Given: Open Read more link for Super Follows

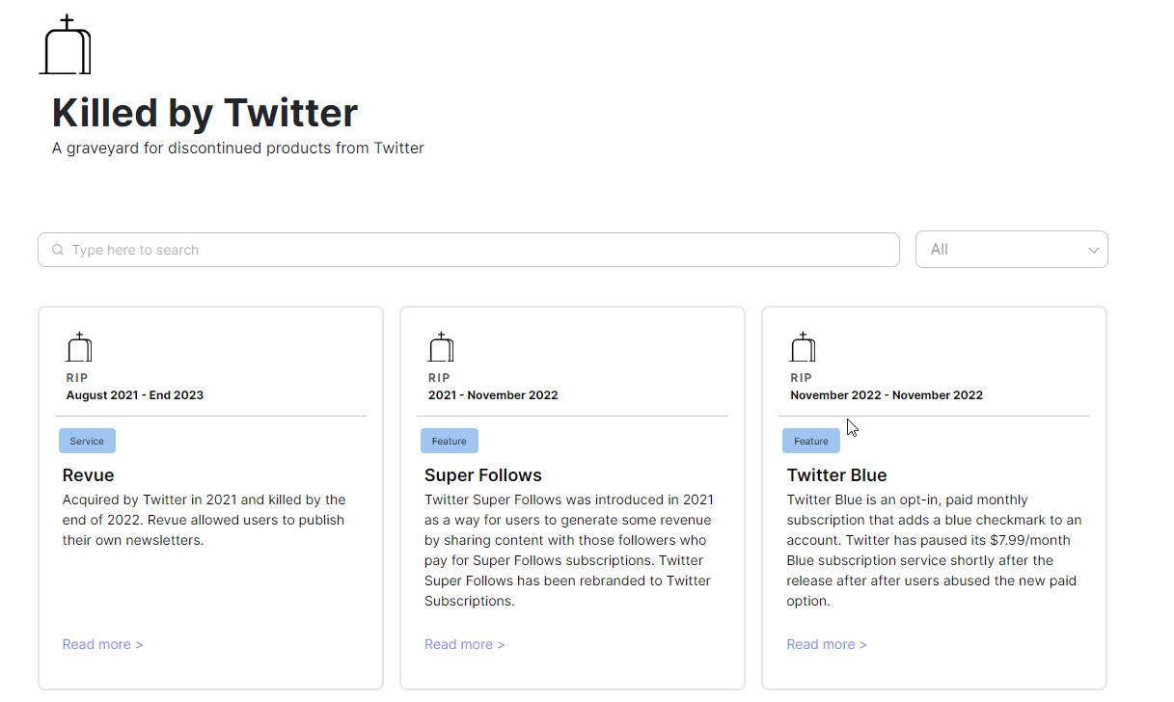Looking at the screenshot, I should tap(464, 644).
